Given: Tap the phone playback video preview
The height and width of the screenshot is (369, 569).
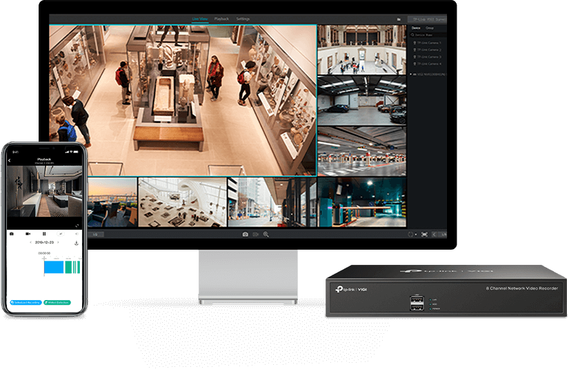Looking at the screenshot, I should point(44,192).
